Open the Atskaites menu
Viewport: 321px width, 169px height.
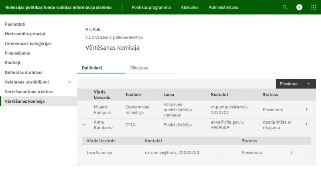click(189, 7)
